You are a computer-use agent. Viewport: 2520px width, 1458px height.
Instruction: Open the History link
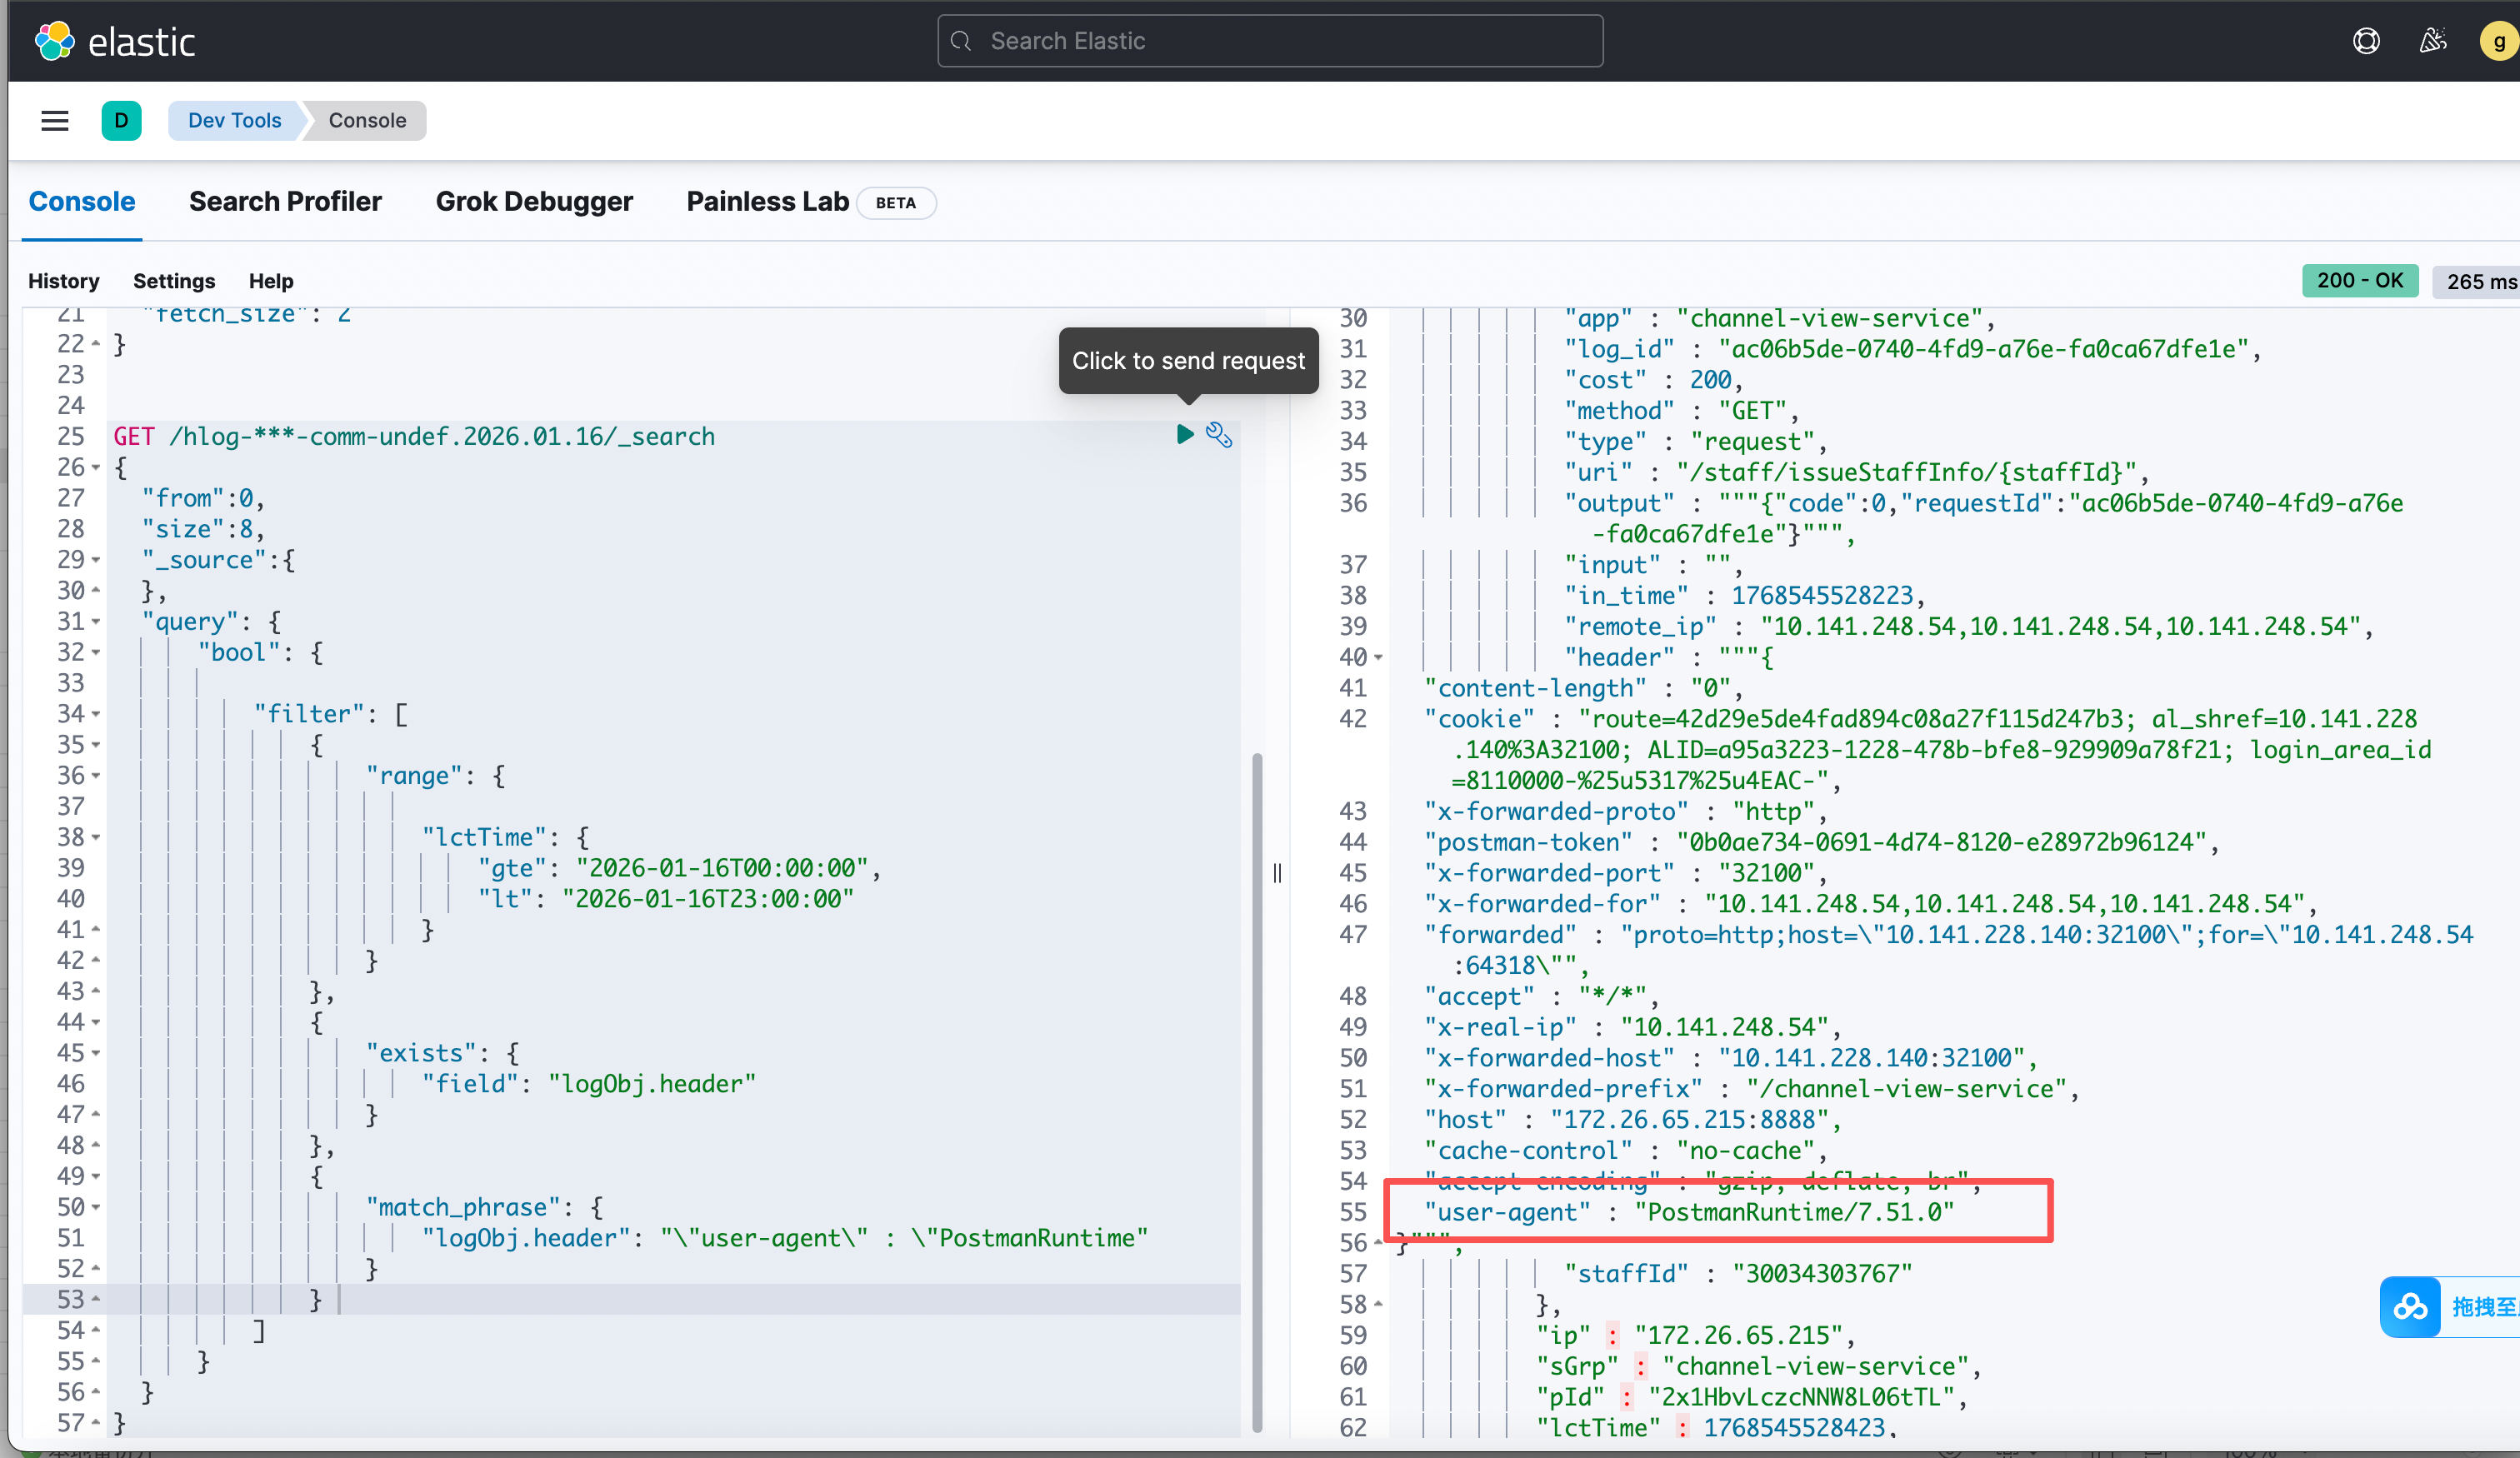(x=64, y=281)
